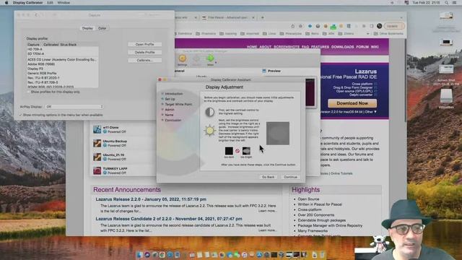The height and width of the screenshot is (260, 462).
Task: Click the 'too bright' sample image
Action: [x=246, y=151]
